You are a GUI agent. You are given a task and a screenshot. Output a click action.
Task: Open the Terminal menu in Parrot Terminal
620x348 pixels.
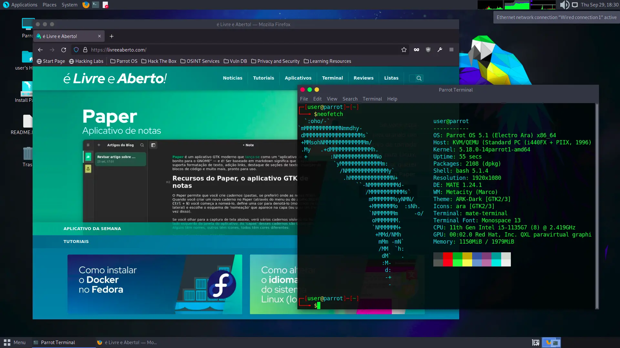372,99
